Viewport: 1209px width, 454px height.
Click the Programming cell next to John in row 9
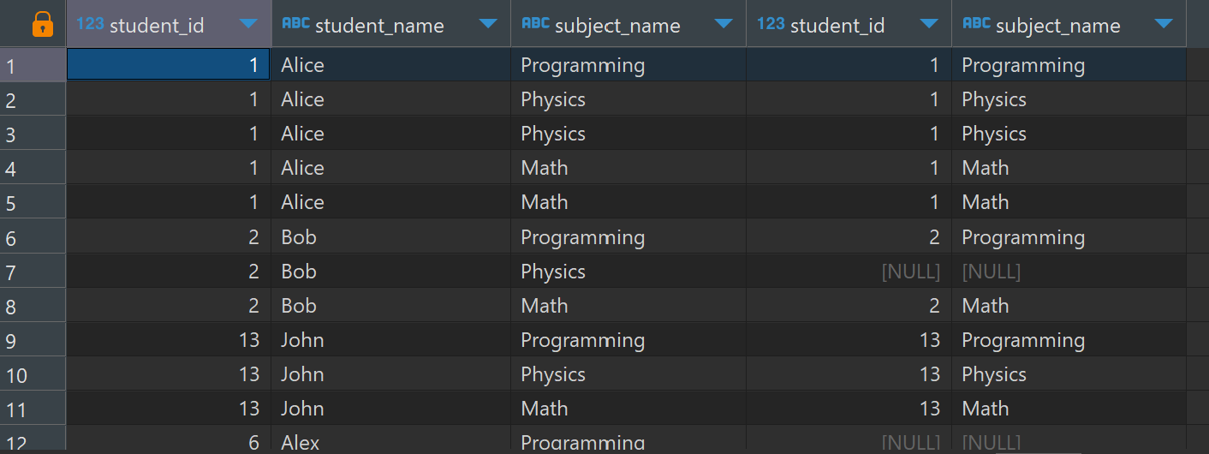(x=628, y=340)
